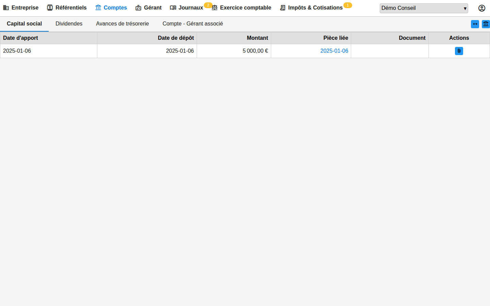This screenshot has width=490, height=306.
Task: Open the Avances de trésorerie tab
Action: point(122,24)
